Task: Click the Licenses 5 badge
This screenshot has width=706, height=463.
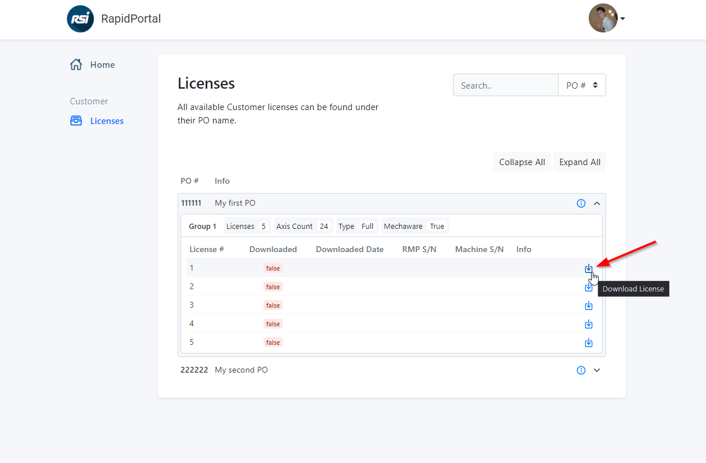Action: [x=246, y=227]
